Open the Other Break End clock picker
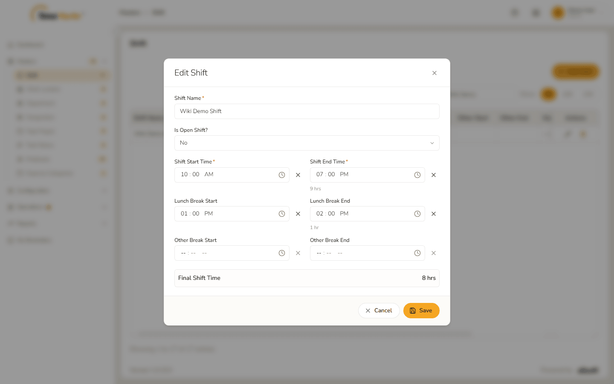The height and width of the screenshot is (384, 614). tap(417, 253)
